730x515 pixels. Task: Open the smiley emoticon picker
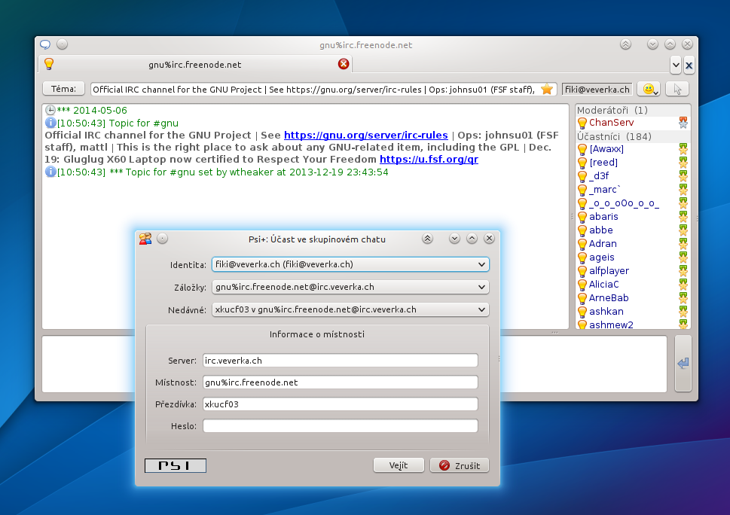tap(649, 89)
